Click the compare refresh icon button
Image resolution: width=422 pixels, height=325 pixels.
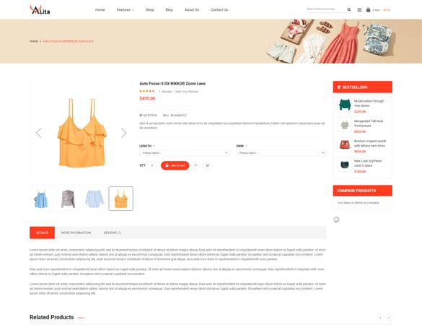click(x=208, y=165)
